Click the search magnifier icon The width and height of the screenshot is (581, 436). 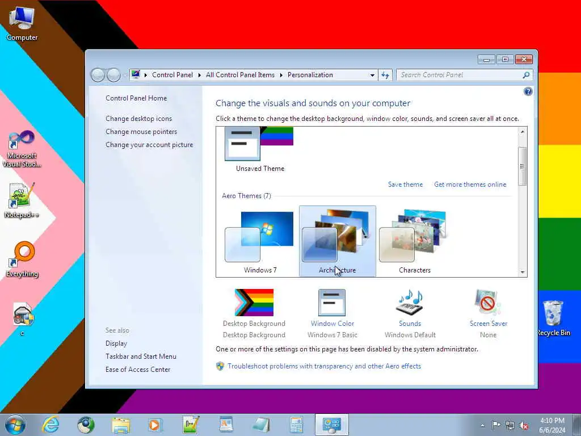526,76
